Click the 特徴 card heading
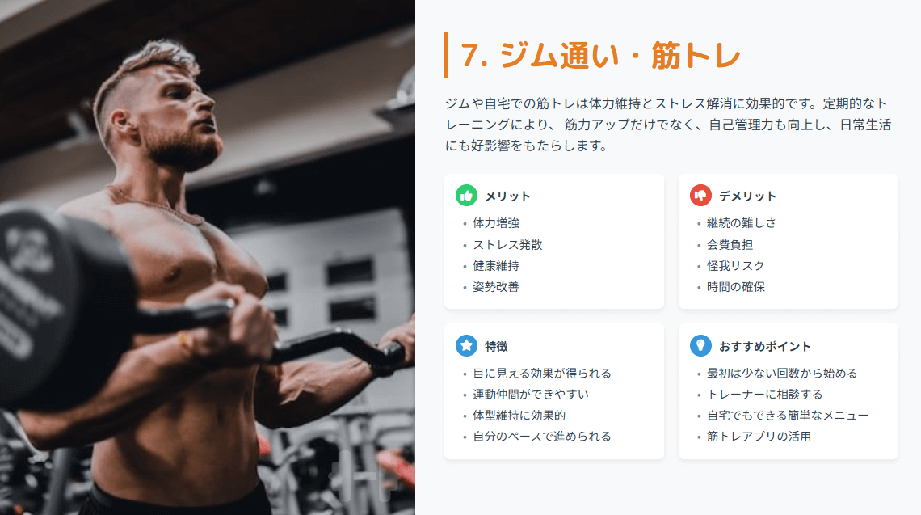The height and width of the screenshot is (515, 921). 496,347
